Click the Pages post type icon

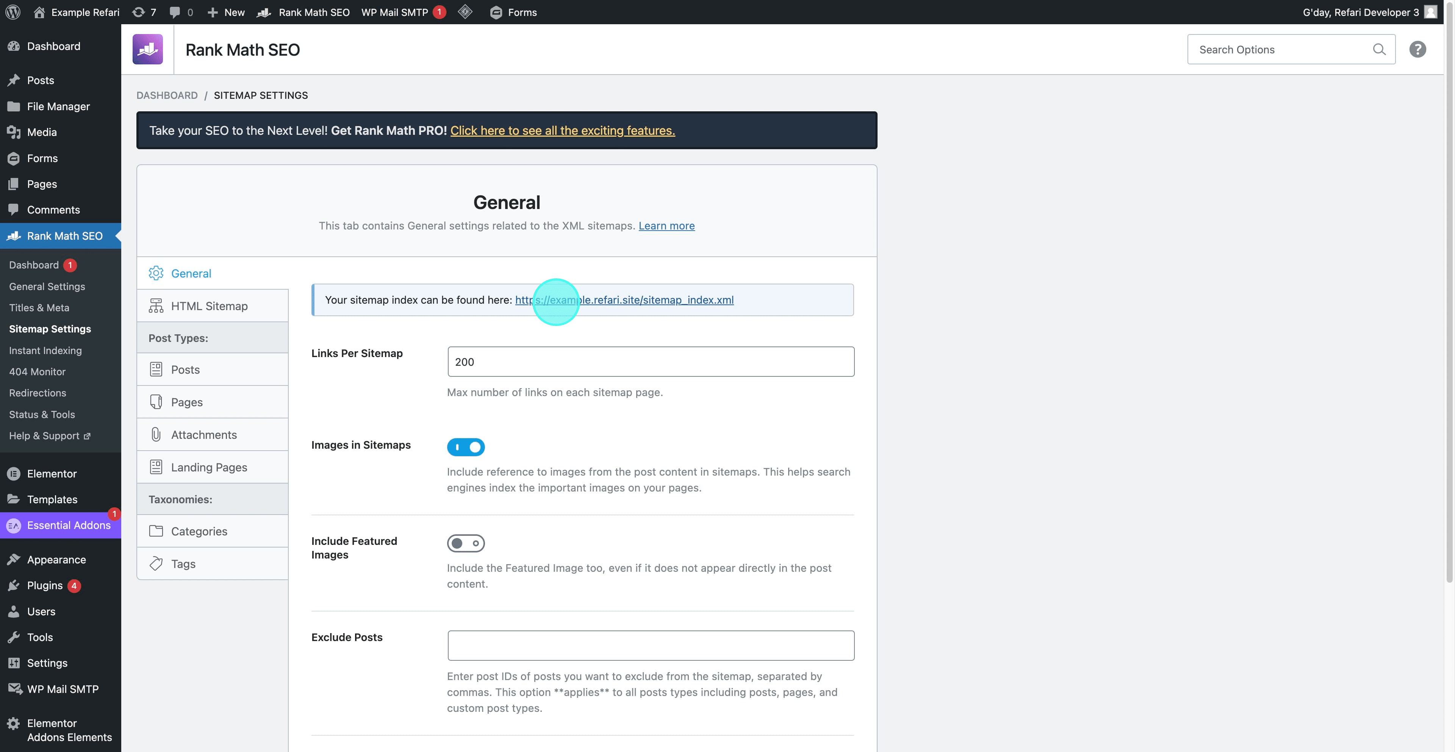[x=156, y=402]
